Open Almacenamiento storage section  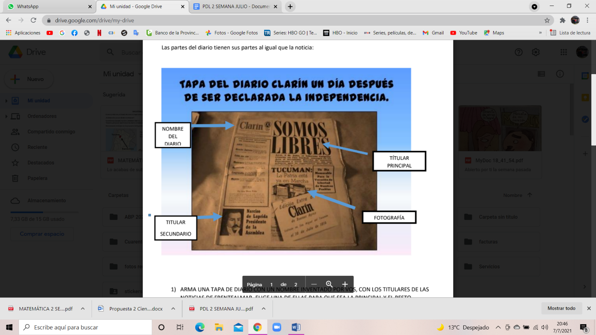pos(47,201)
